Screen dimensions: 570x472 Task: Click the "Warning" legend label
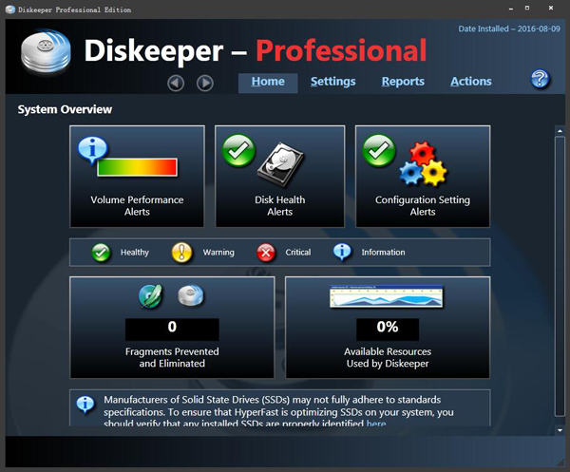pos(218,253)
